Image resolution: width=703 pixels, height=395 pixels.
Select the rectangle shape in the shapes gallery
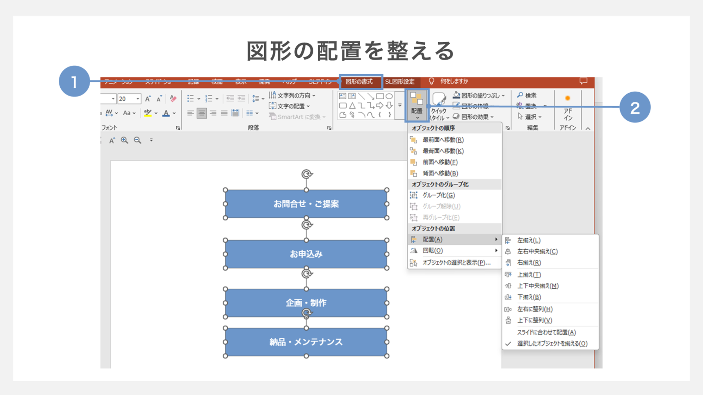click(379, 95)
